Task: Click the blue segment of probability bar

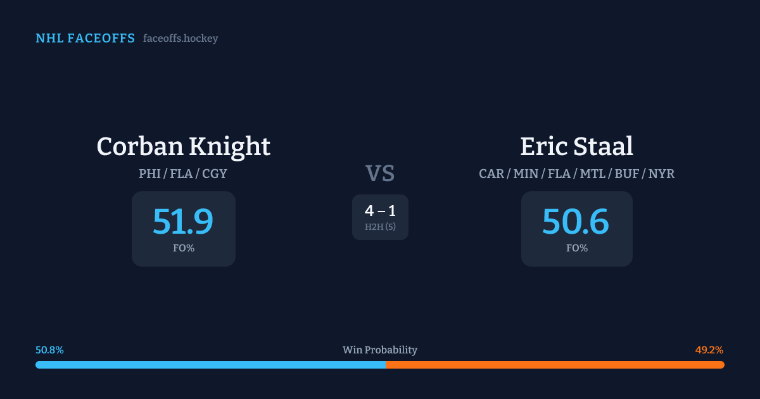Action: [210, 365]
